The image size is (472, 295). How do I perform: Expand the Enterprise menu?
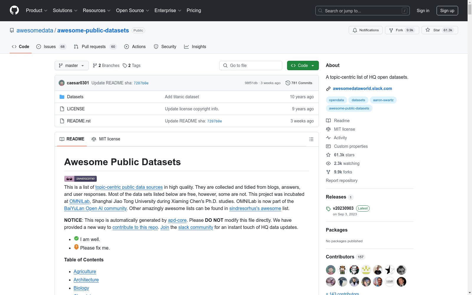point(168,10)
